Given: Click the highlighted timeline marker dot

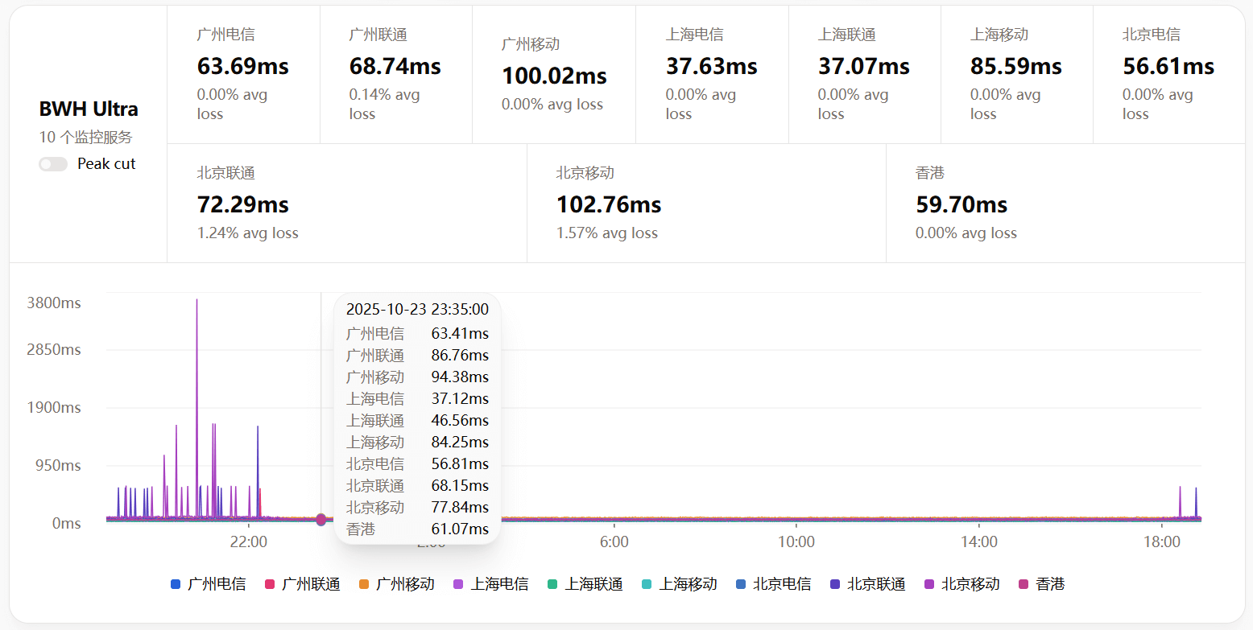Looking at the screenshot, I should pyautogui.click(x=320, y=520).
